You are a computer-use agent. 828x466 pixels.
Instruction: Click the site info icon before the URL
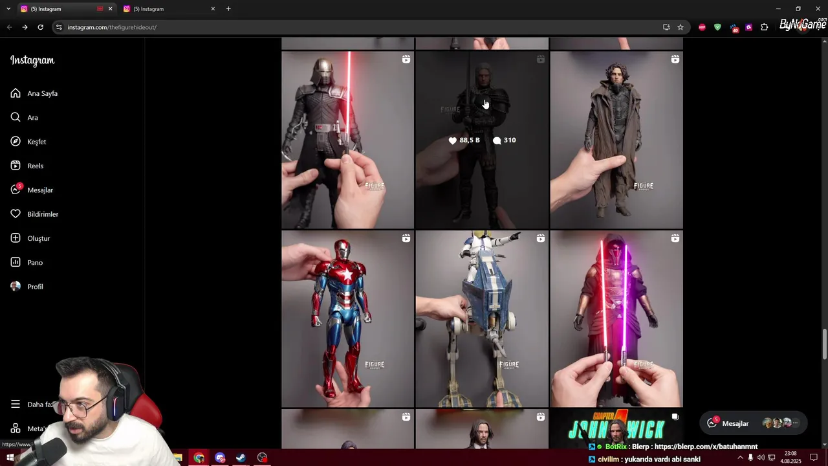(x=59, y=27)
